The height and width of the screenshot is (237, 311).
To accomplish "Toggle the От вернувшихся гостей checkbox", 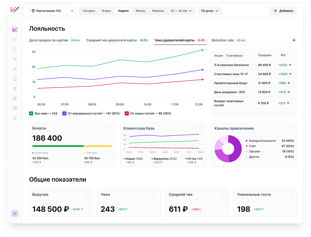I will coord(65,114).
